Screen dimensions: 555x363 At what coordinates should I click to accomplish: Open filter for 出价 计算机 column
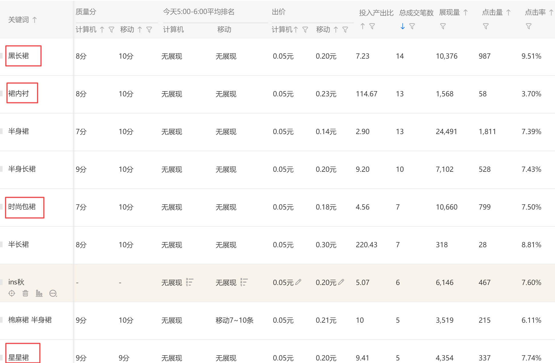305,29
